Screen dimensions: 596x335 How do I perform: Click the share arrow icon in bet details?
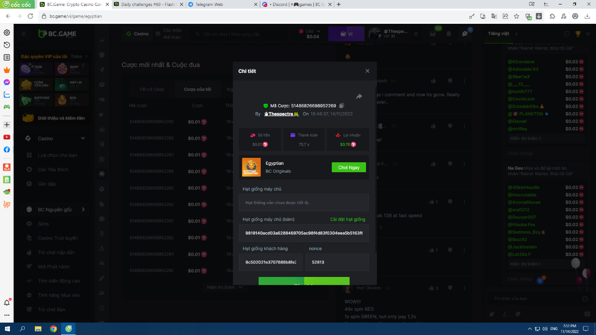pos(359,96)
